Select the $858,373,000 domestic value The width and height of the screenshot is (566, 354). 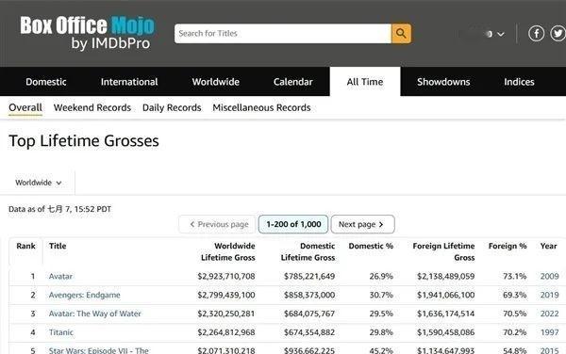(309, 295)
